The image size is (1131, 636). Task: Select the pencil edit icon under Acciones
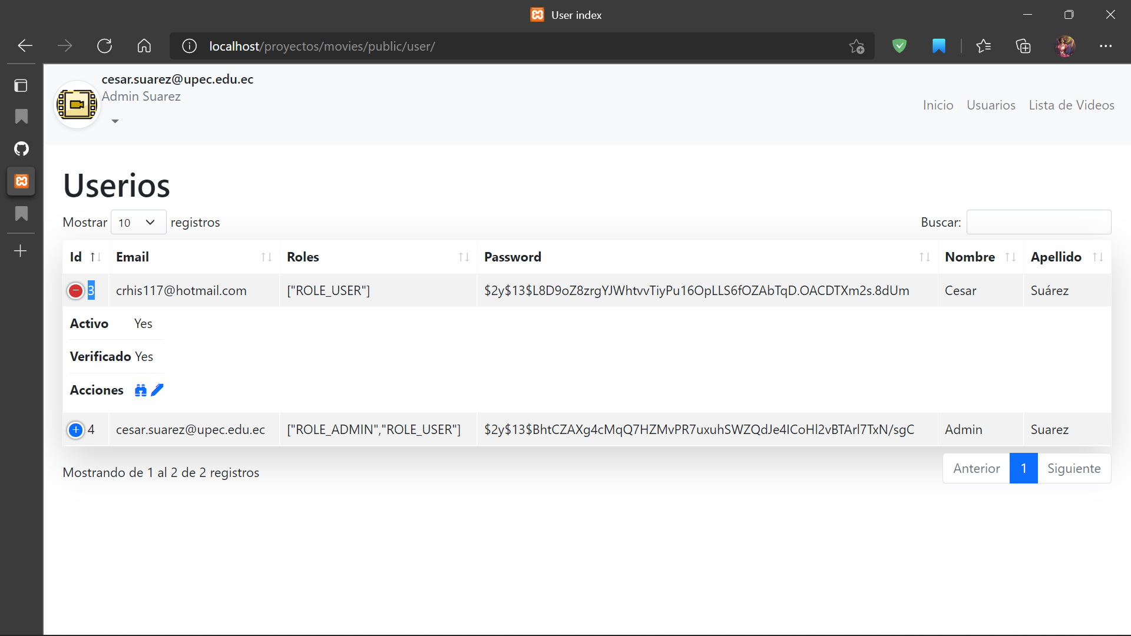156,390
